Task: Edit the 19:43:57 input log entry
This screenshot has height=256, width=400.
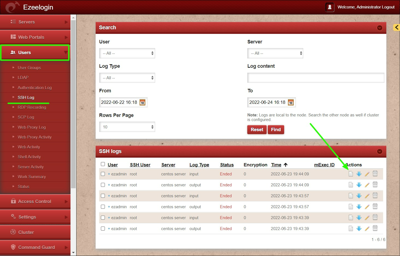Action: click(367, 196)
